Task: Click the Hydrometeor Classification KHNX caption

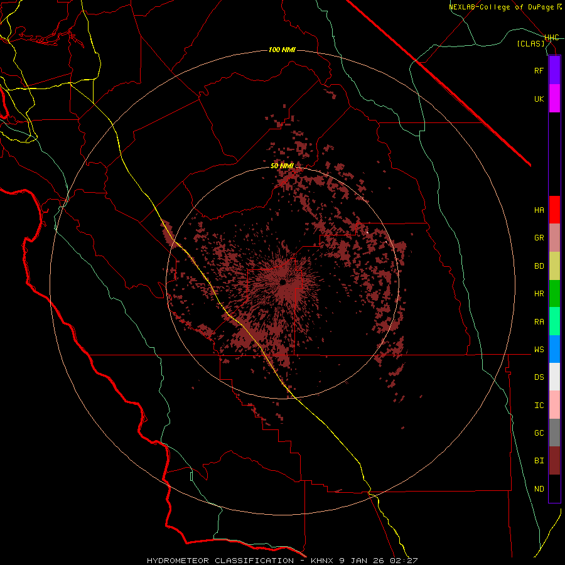Action: point(282,561)
